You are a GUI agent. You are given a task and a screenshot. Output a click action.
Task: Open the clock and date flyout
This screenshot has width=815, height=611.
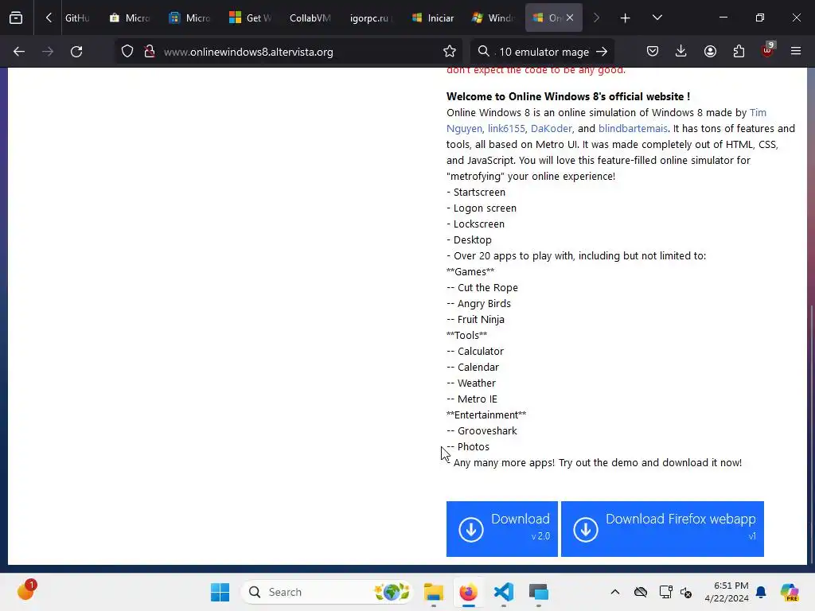click(x=727, y=592)
